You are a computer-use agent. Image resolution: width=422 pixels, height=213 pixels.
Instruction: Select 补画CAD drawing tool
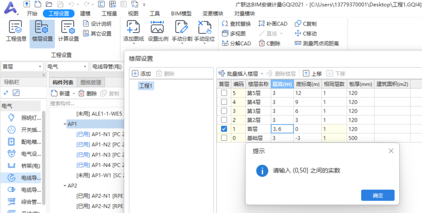point(273,24)
